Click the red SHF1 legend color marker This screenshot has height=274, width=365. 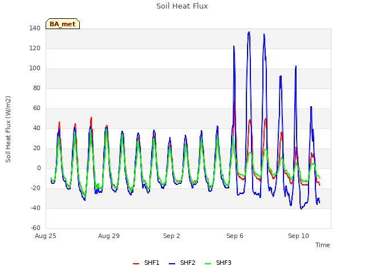pos(136,264)
